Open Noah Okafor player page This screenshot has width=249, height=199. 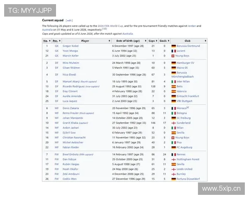[71, 169]
